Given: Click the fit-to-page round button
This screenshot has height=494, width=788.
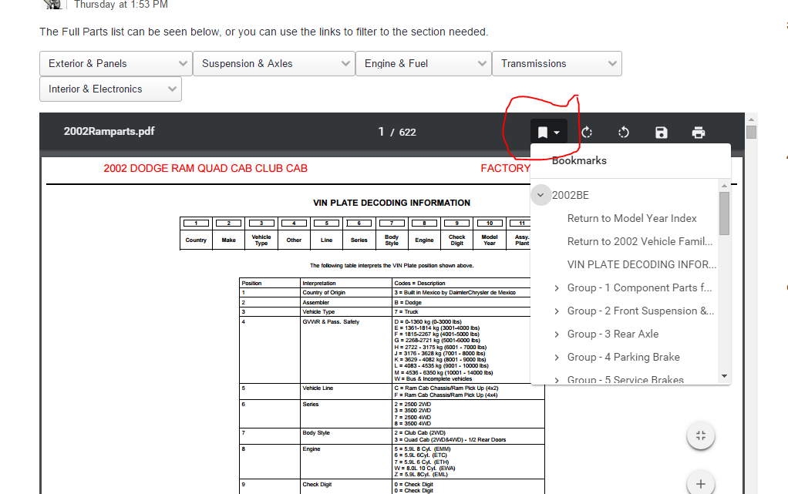Looking at the screenshot, I should click(x=701, y=435).
